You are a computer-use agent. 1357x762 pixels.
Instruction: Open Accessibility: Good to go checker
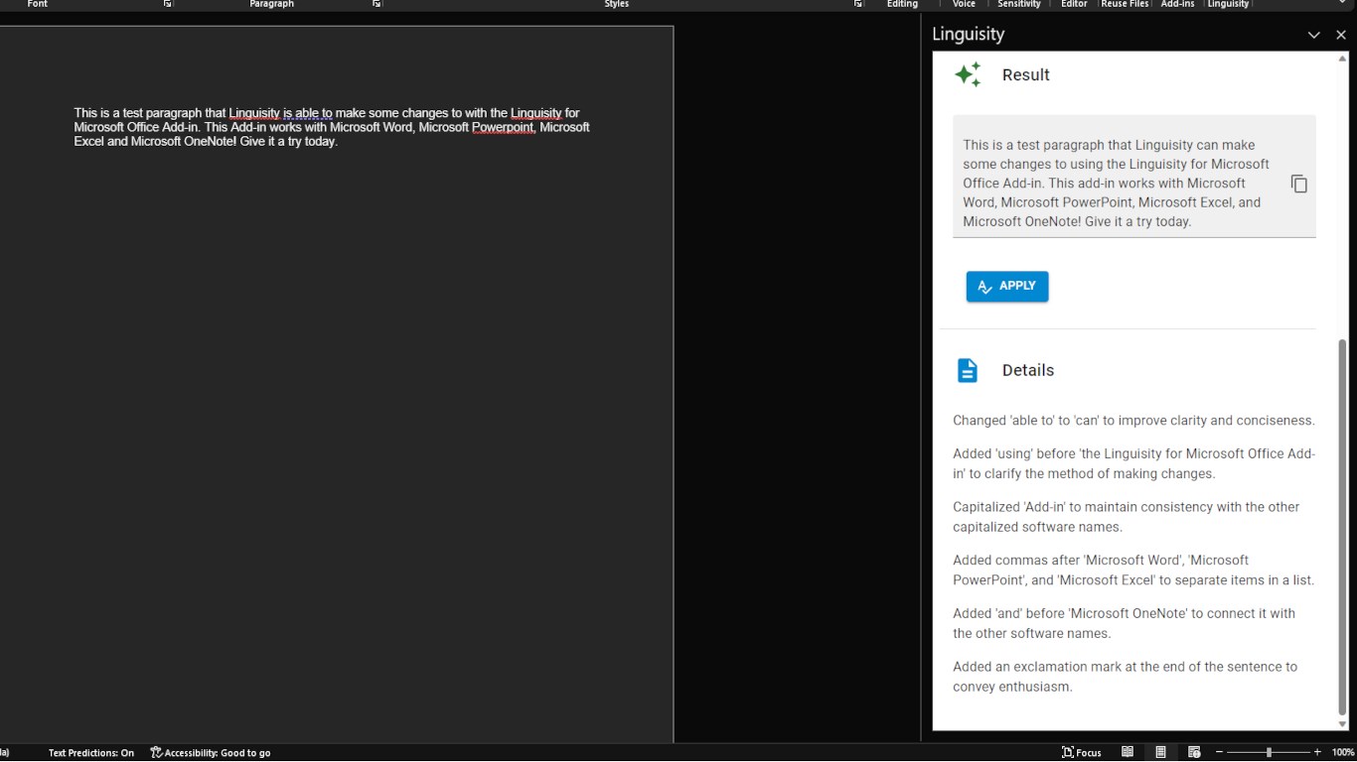click(x=211, y=753)
